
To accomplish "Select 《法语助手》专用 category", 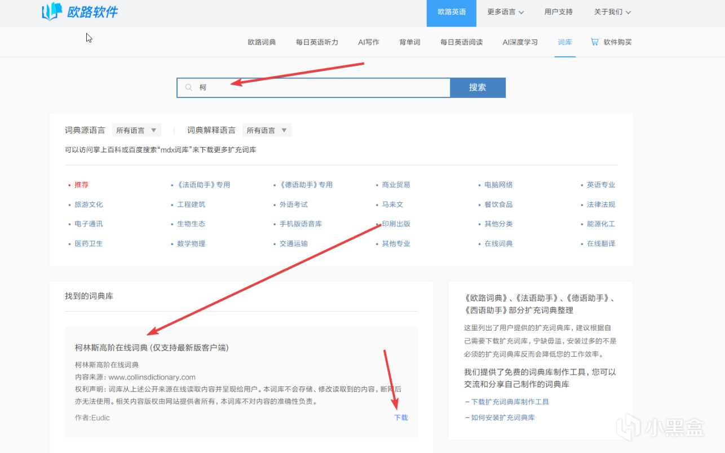I will pos(204,185).
